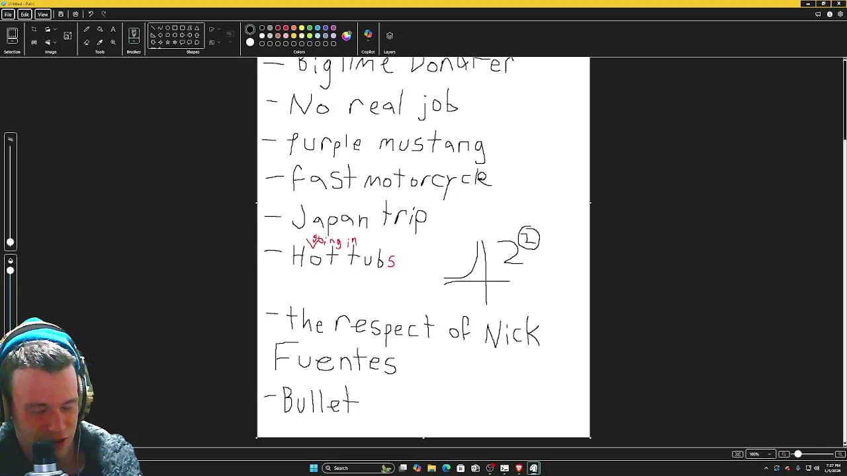
Task: Click the Undo arrow
Action: (91, 14)
